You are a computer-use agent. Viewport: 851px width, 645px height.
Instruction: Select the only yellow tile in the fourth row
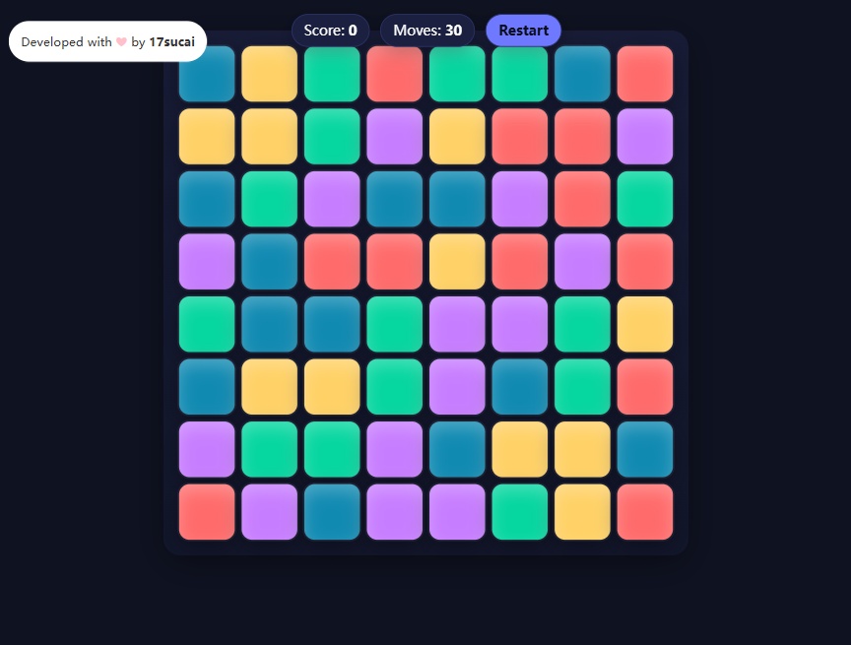tap(457, 262)
